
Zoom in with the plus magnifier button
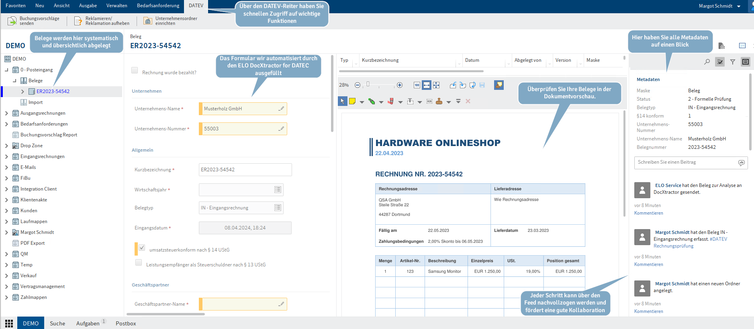[400, 85]
